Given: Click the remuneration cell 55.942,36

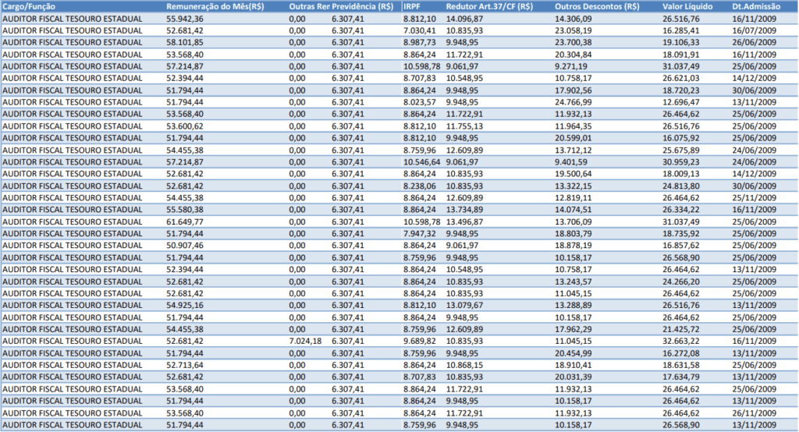Looking at the screenshot, I should coord(185,18).
